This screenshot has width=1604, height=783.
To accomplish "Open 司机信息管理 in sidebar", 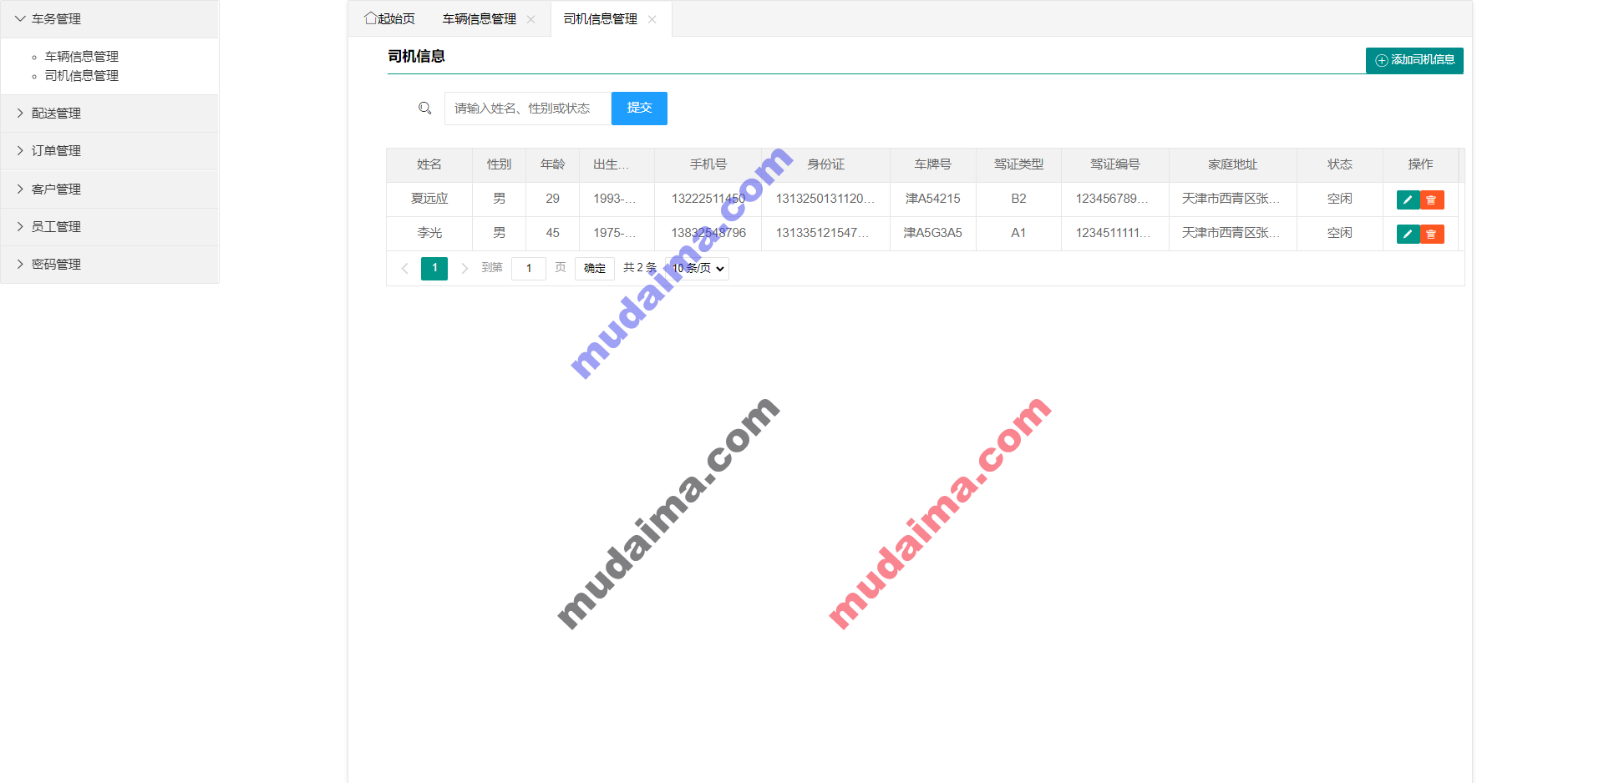I will coord(82,76).
